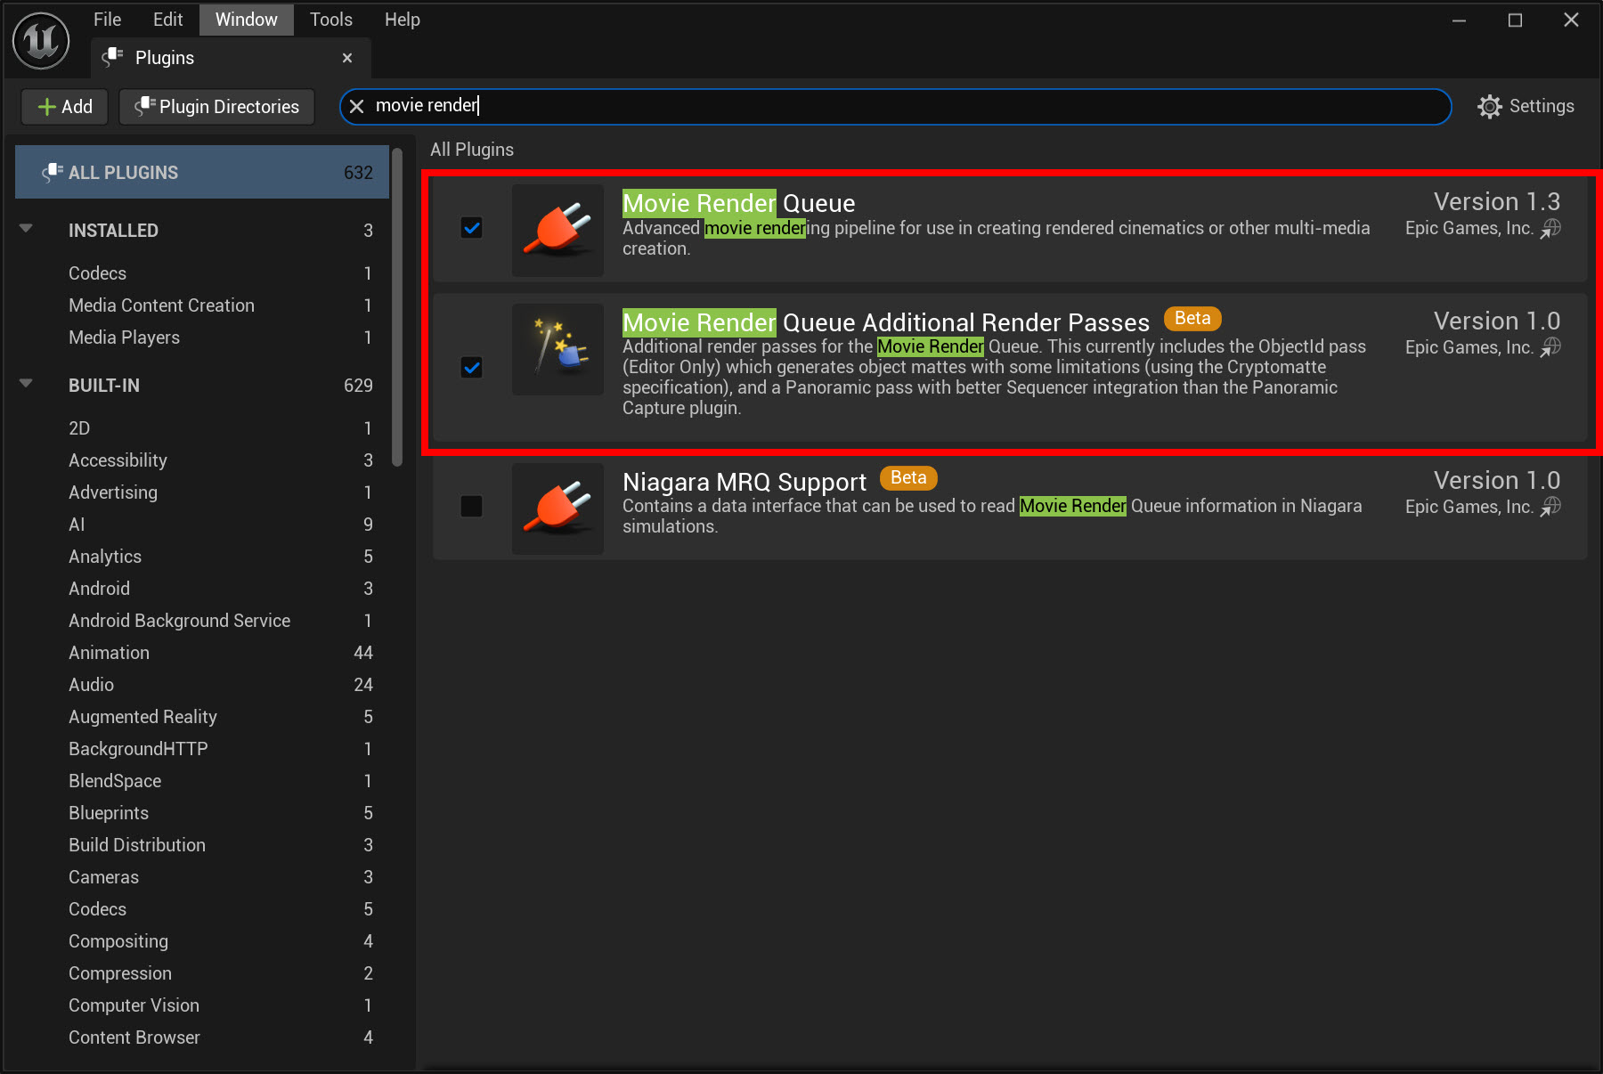Viewport: 1603px width, 1074px height.
Task: Enable the Niagara MRQ Support plugin
Action: 472,506
